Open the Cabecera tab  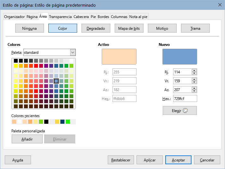(x=81, y=17)
